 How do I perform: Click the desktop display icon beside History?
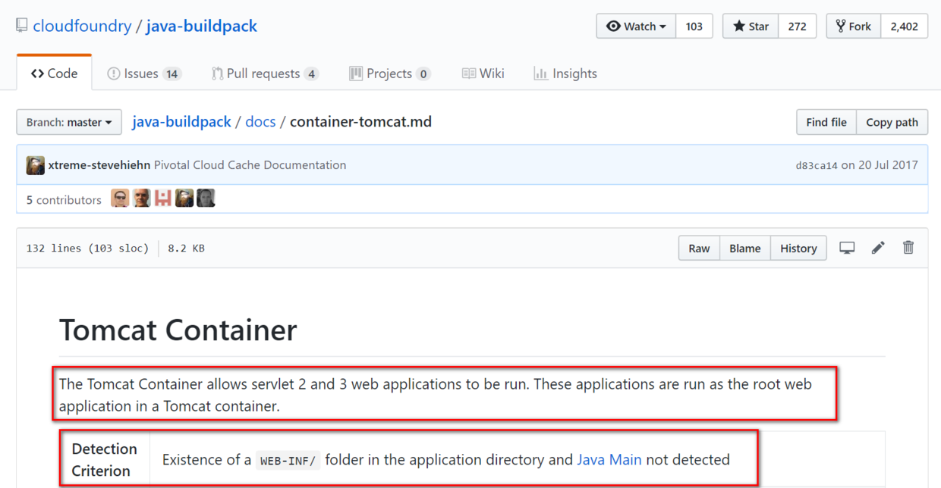[x=847, y=248]
